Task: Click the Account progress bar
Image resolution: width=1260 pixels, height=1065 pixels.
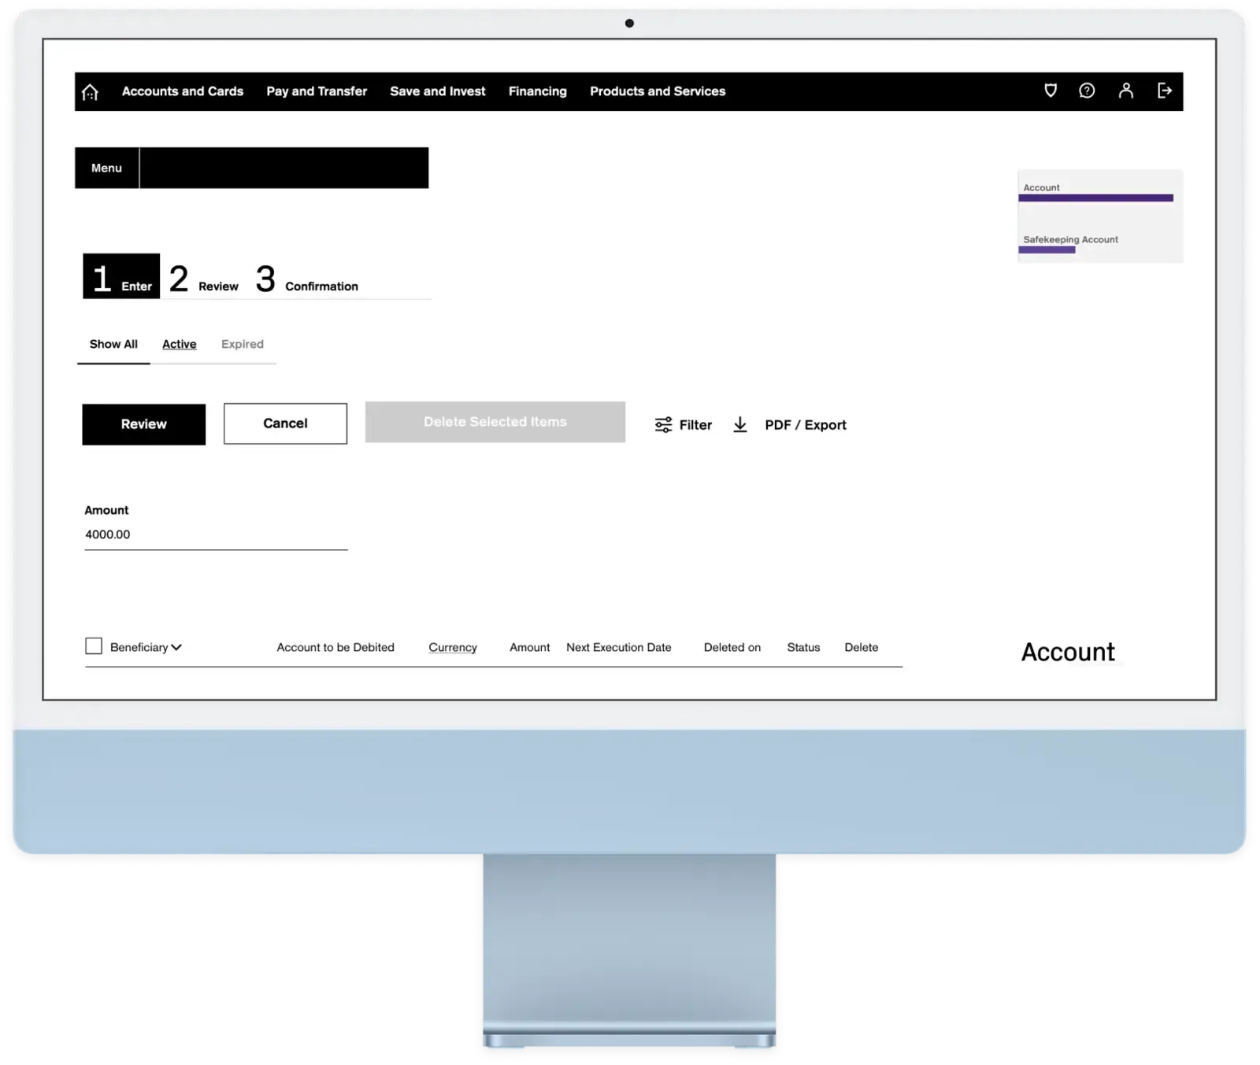Action: (1095, 198)
